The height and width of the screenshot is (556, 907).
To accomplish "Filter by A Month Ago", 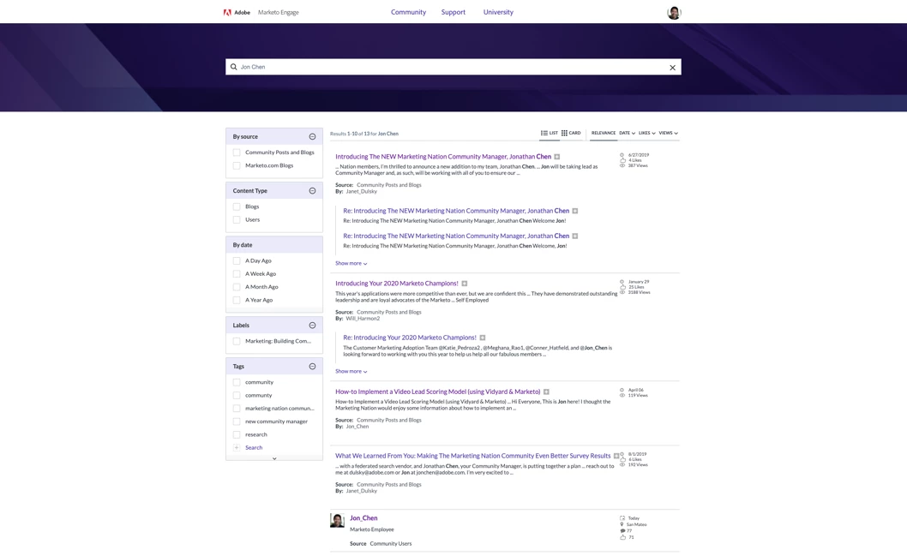I will point(237,287).
